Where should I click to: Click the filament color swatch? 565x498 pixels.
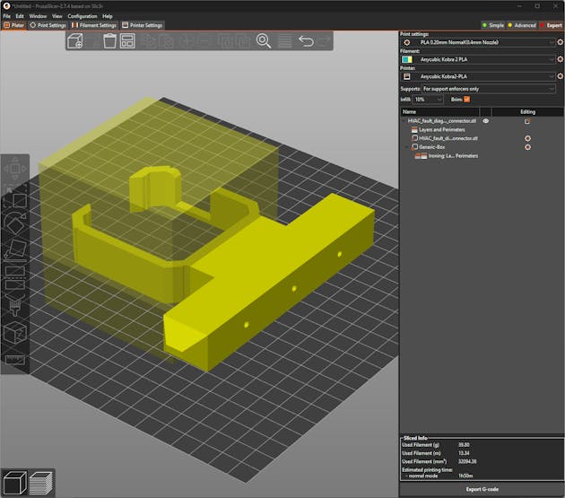tap(407, 59)
